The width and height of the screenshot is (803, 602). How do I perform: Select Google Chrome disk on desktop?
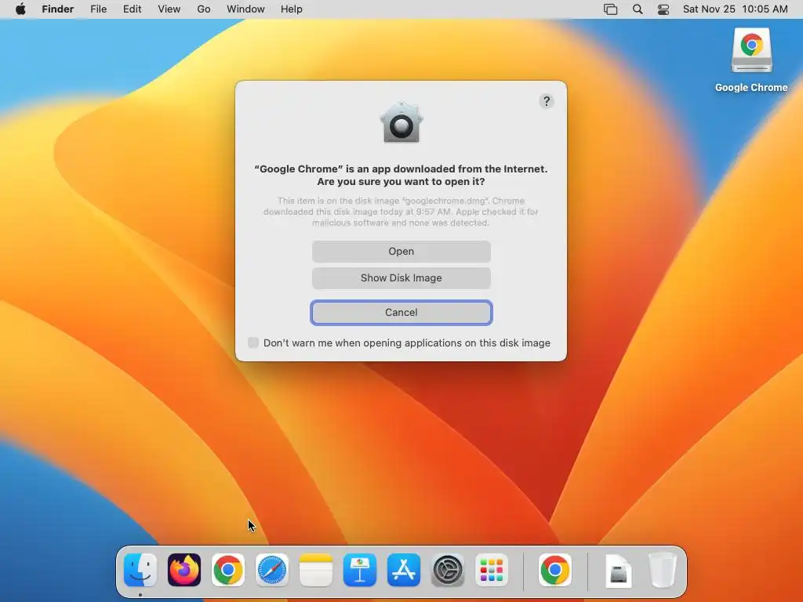click(751, 50)
